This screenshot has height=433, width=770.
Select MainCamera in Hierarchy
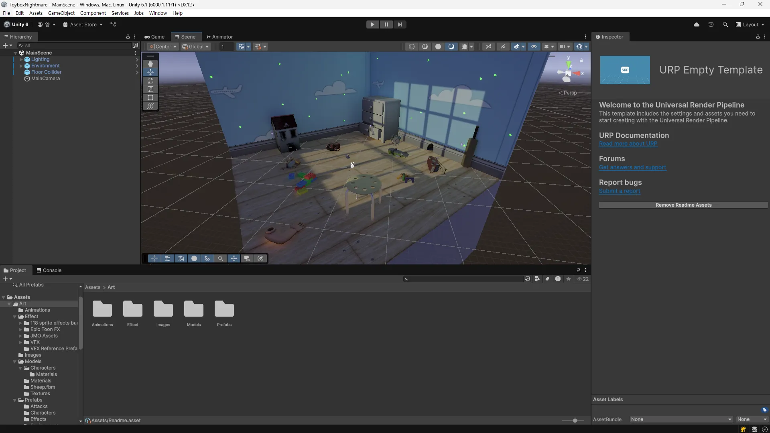click(x=45, y=79)
